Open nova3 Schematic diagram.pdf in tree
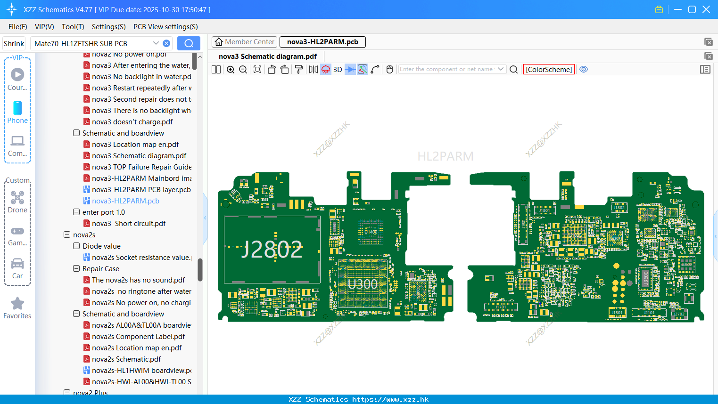This screenshot has height=404, width=718. 139,156
